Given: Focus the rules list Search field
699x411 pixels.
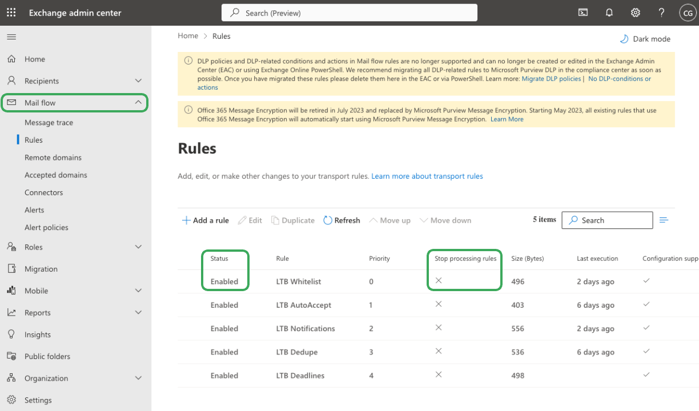Looking at the screenshot, I should (x=607, y=220).
